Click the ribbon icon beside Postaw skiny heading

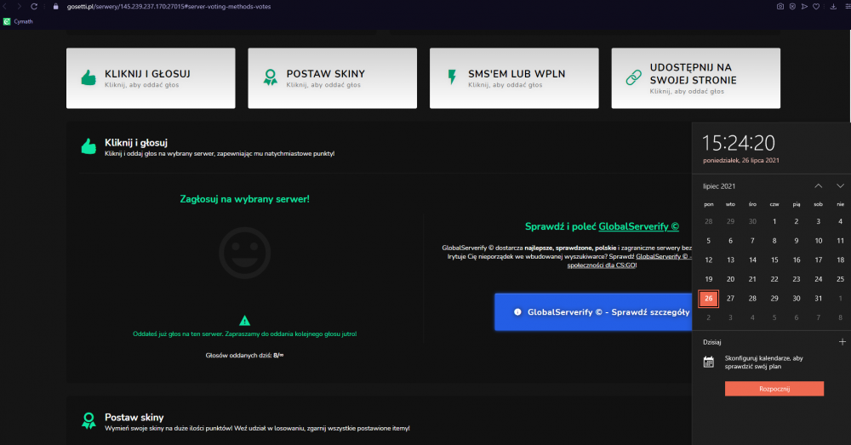click(89, 420)
